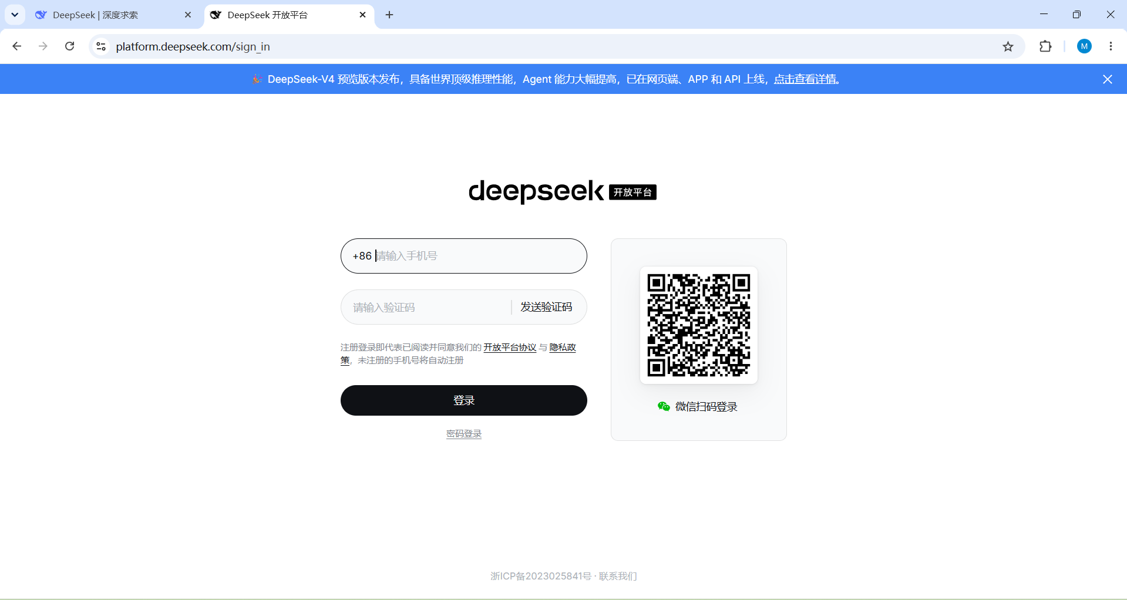Close the browser window

coord(1110,15)
